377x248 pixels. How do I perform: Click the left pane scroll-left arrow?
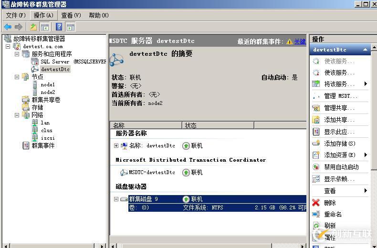point(6,246)
